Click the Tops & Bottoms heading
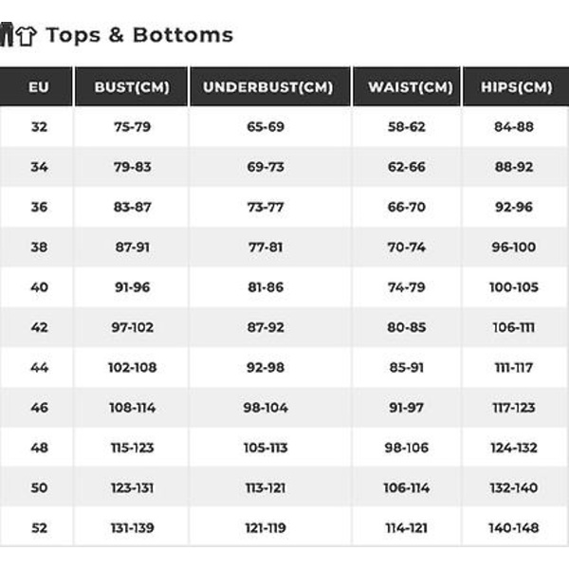 (x=138, y=35)
